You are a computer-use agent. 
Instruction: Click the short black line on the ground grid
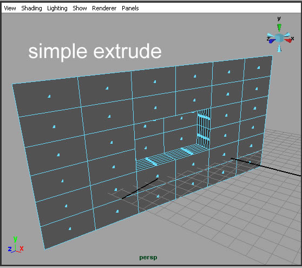coord(140,189)
